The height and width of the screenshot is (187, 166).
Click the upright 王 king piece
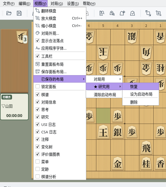point(103,132)
